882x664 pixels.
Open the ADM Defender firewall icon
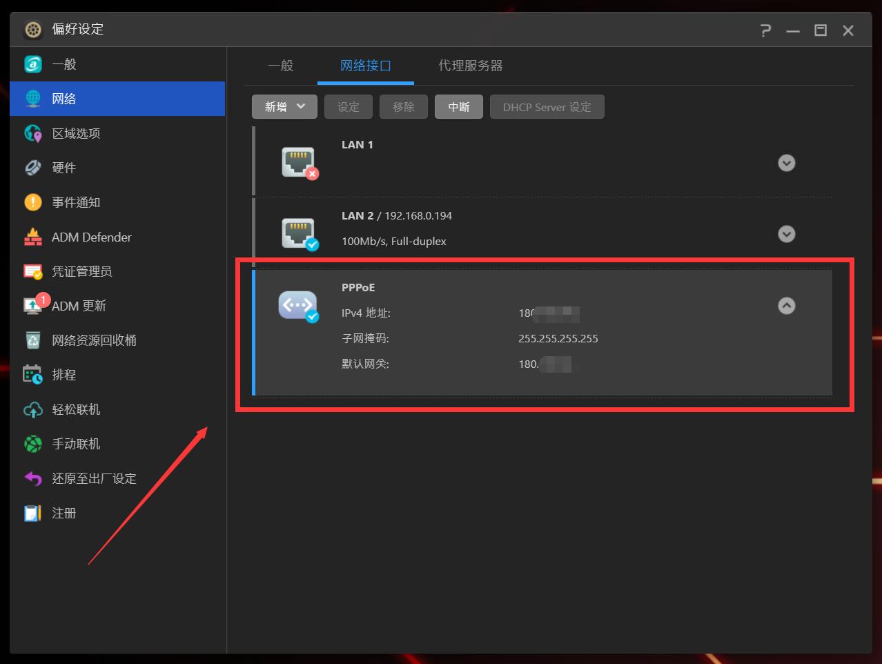click(x=33, y=237)
